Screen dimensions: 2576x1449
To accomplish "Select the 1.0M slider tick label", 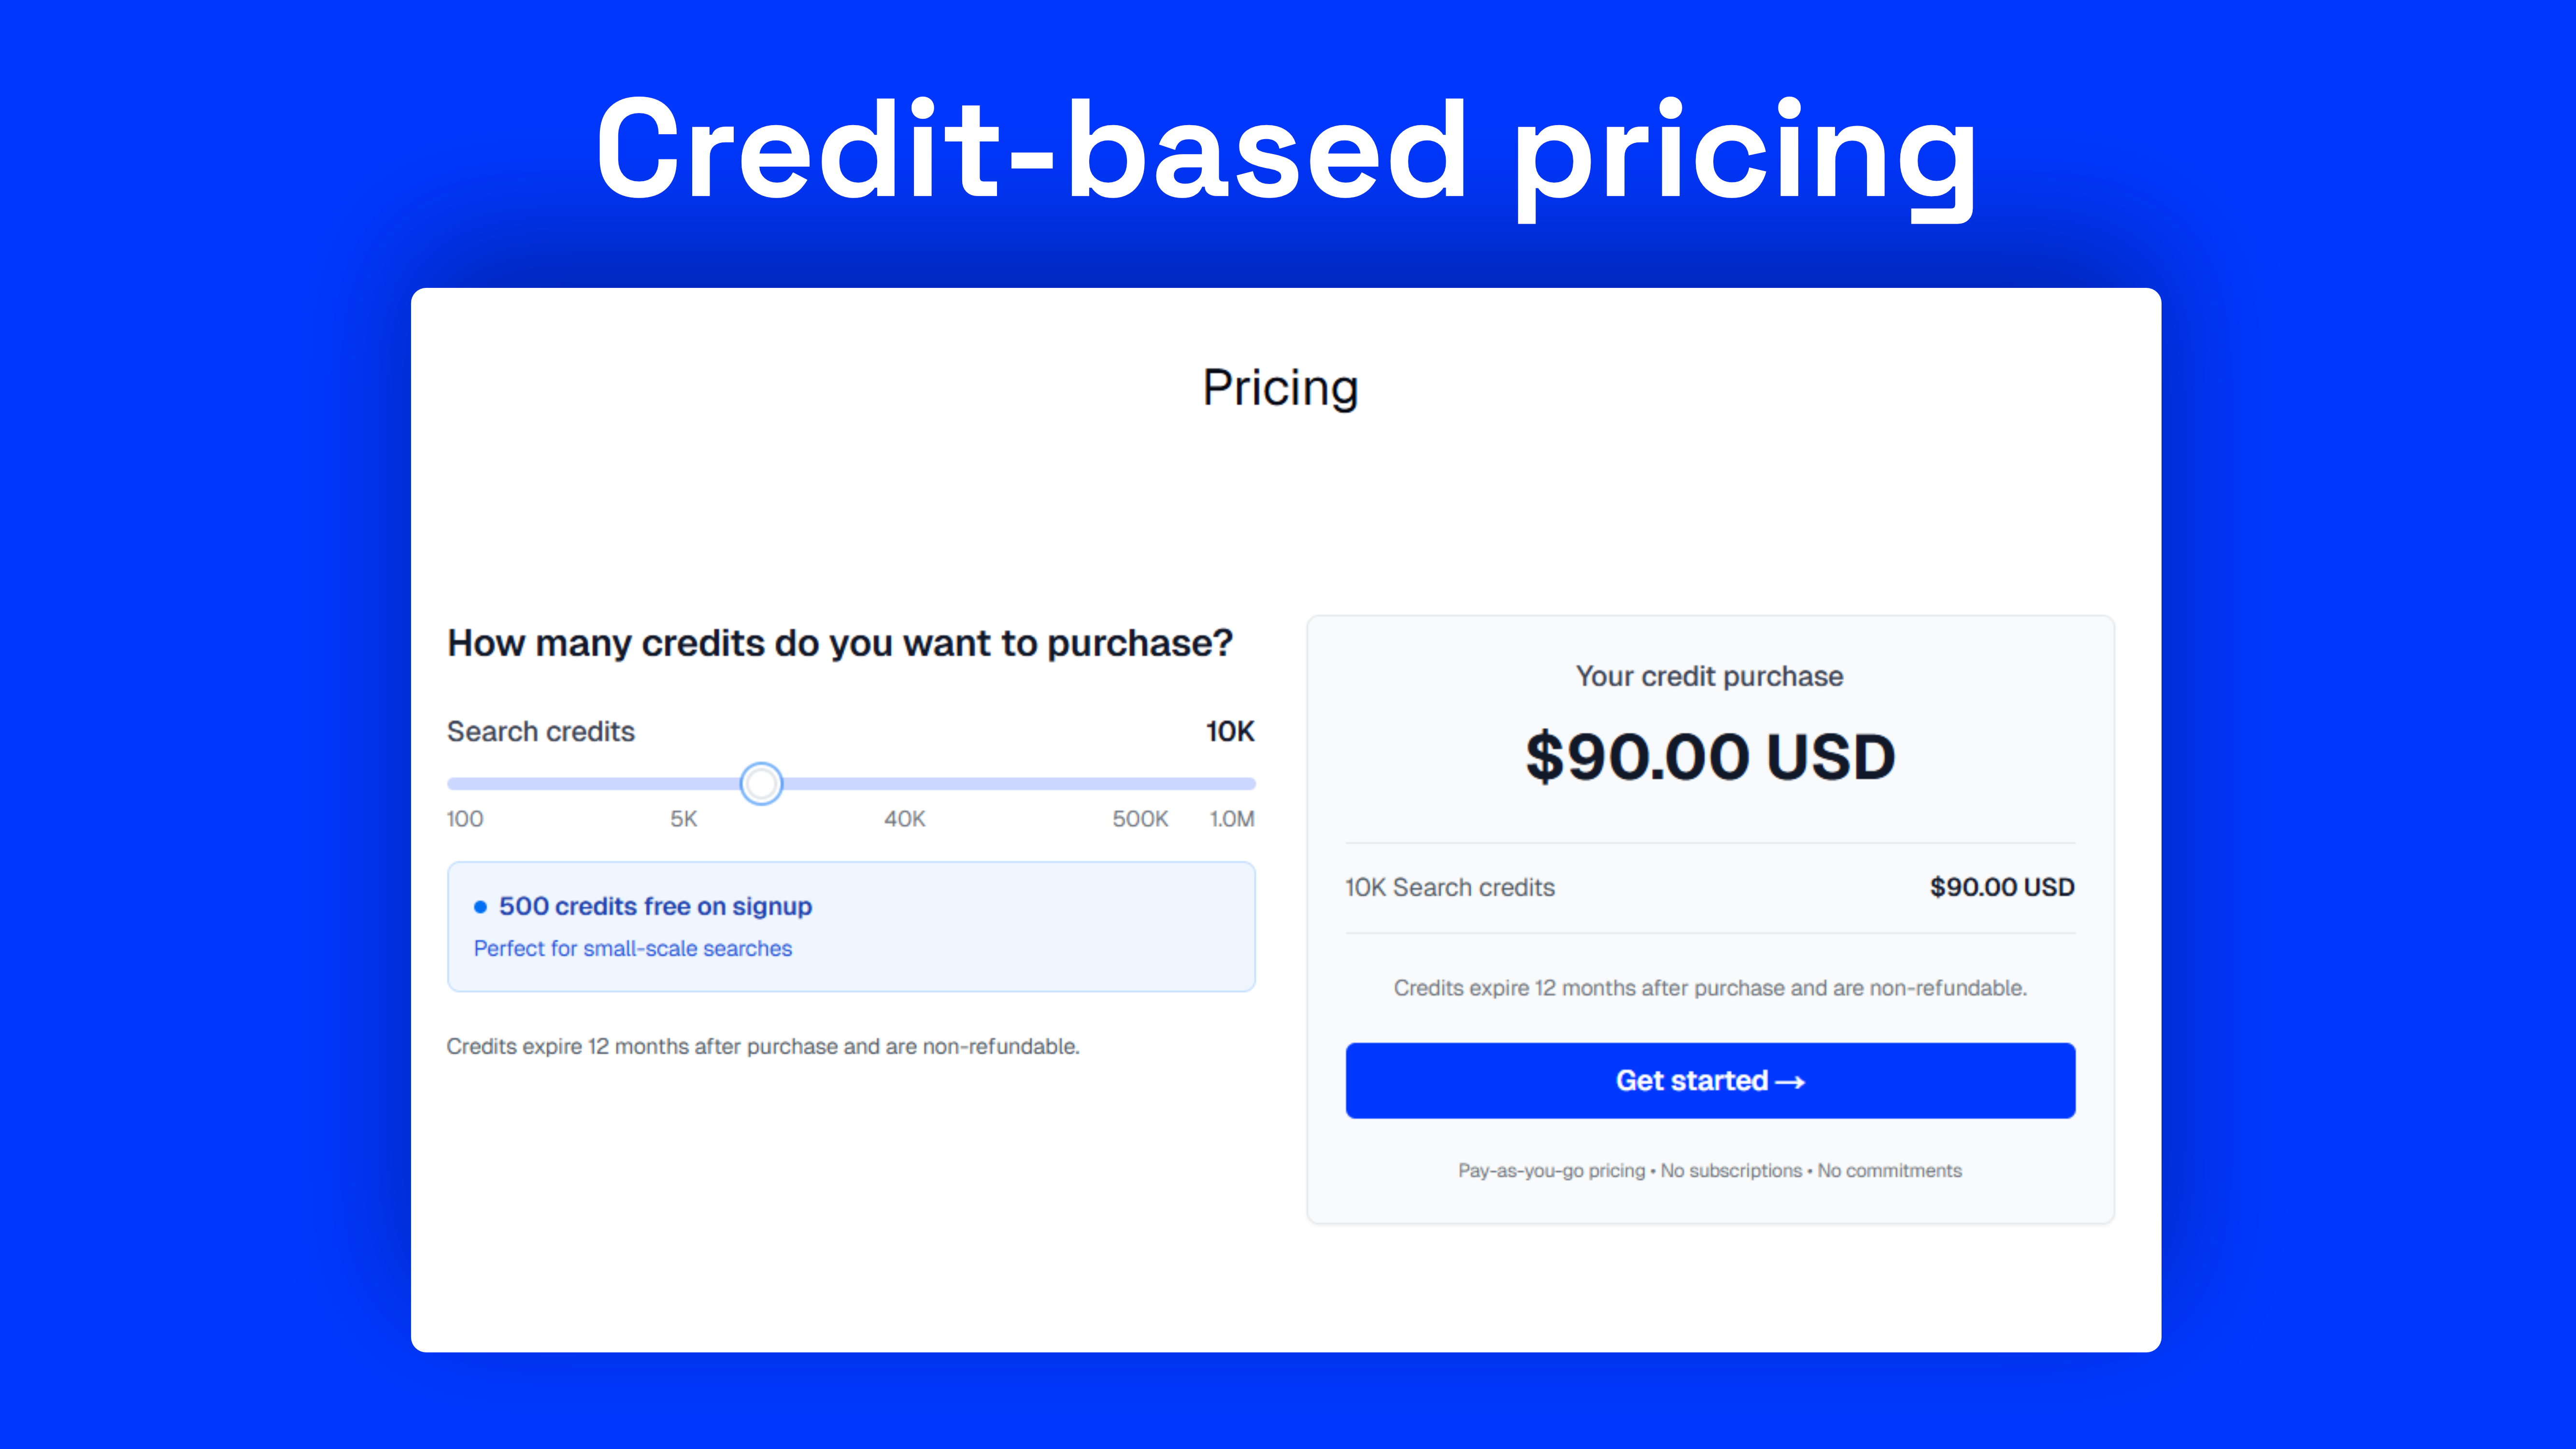I will (1232, 819).
